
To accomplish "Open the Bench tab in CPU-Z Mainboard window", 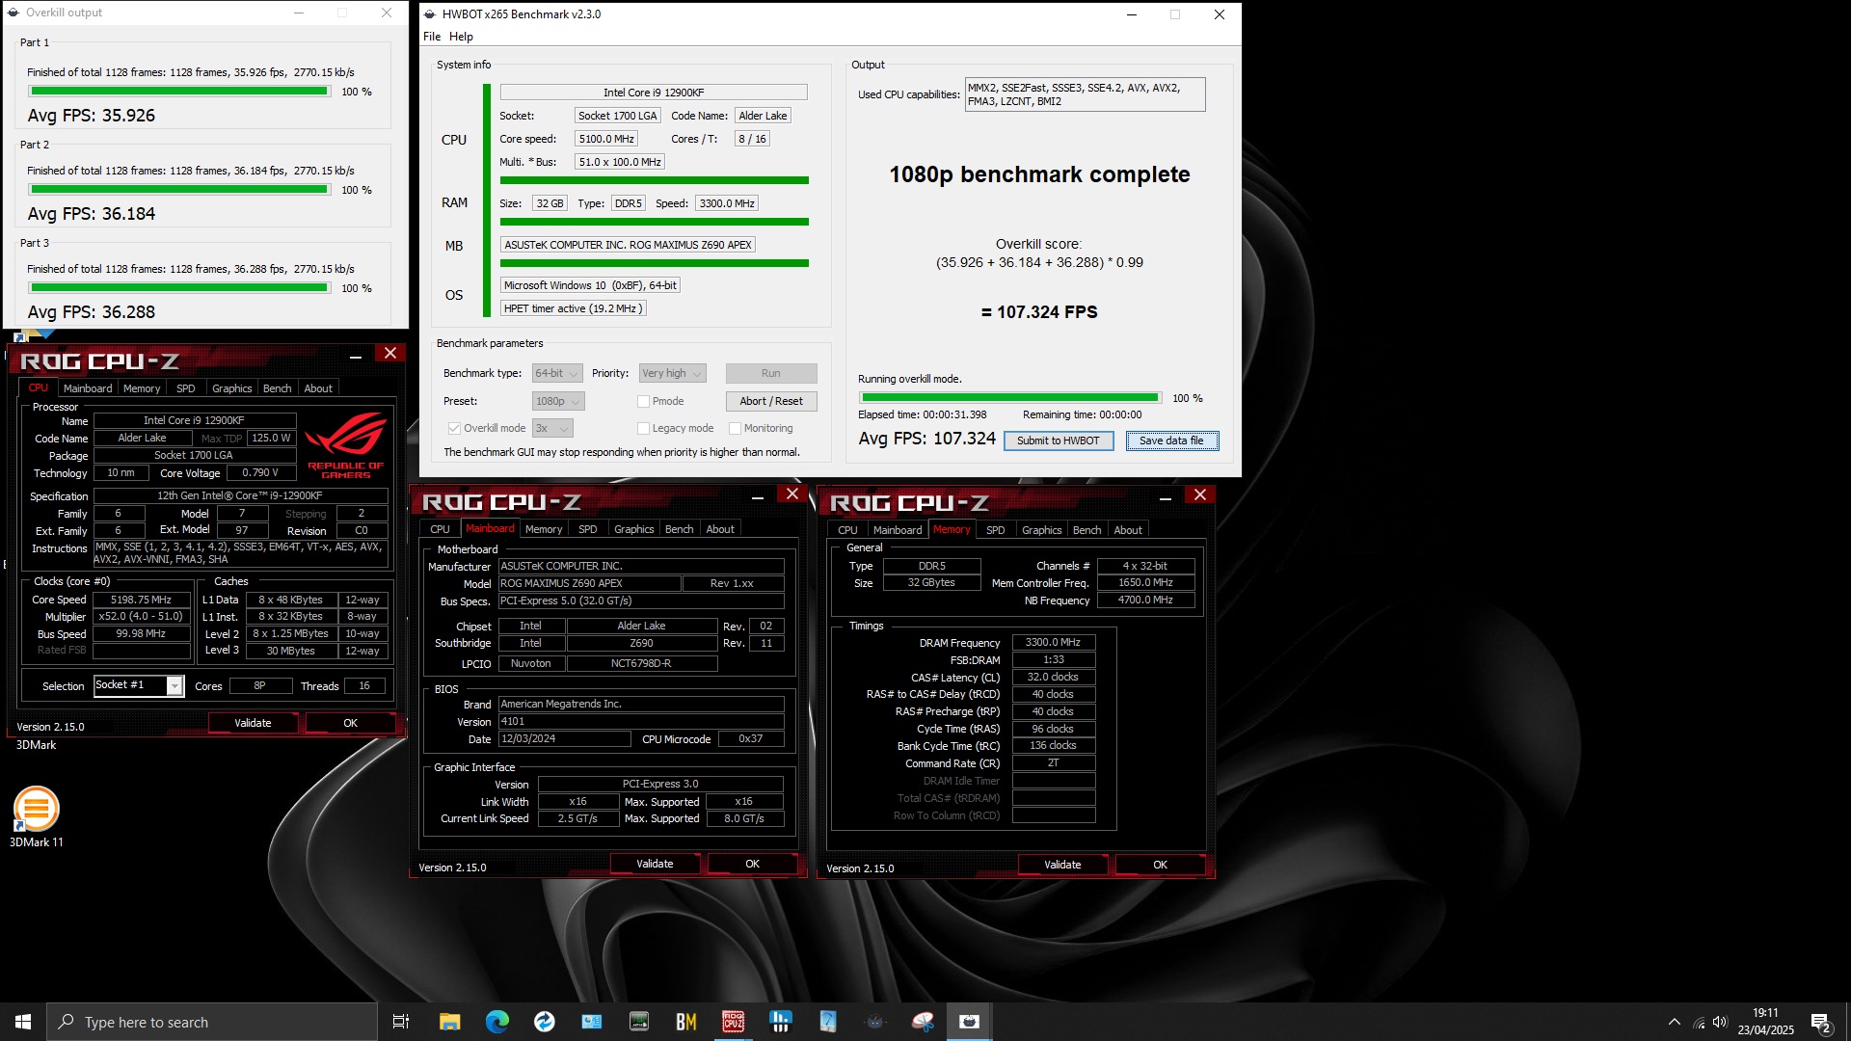I will pyautogui.click(x=679, y=529).
